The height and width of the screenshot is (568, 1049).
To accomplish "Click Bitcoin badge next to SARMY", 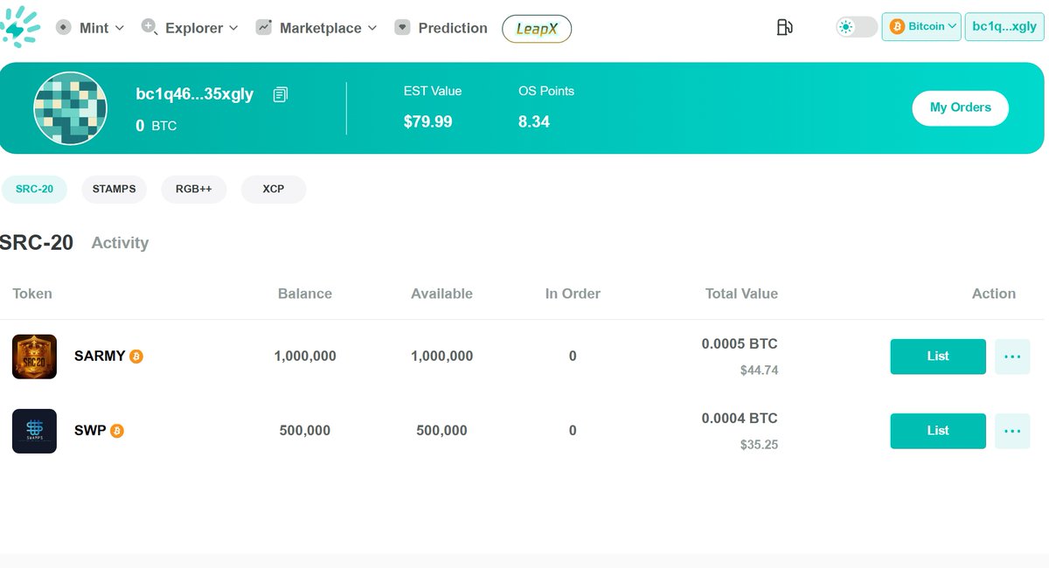I will tap(136, 357).
